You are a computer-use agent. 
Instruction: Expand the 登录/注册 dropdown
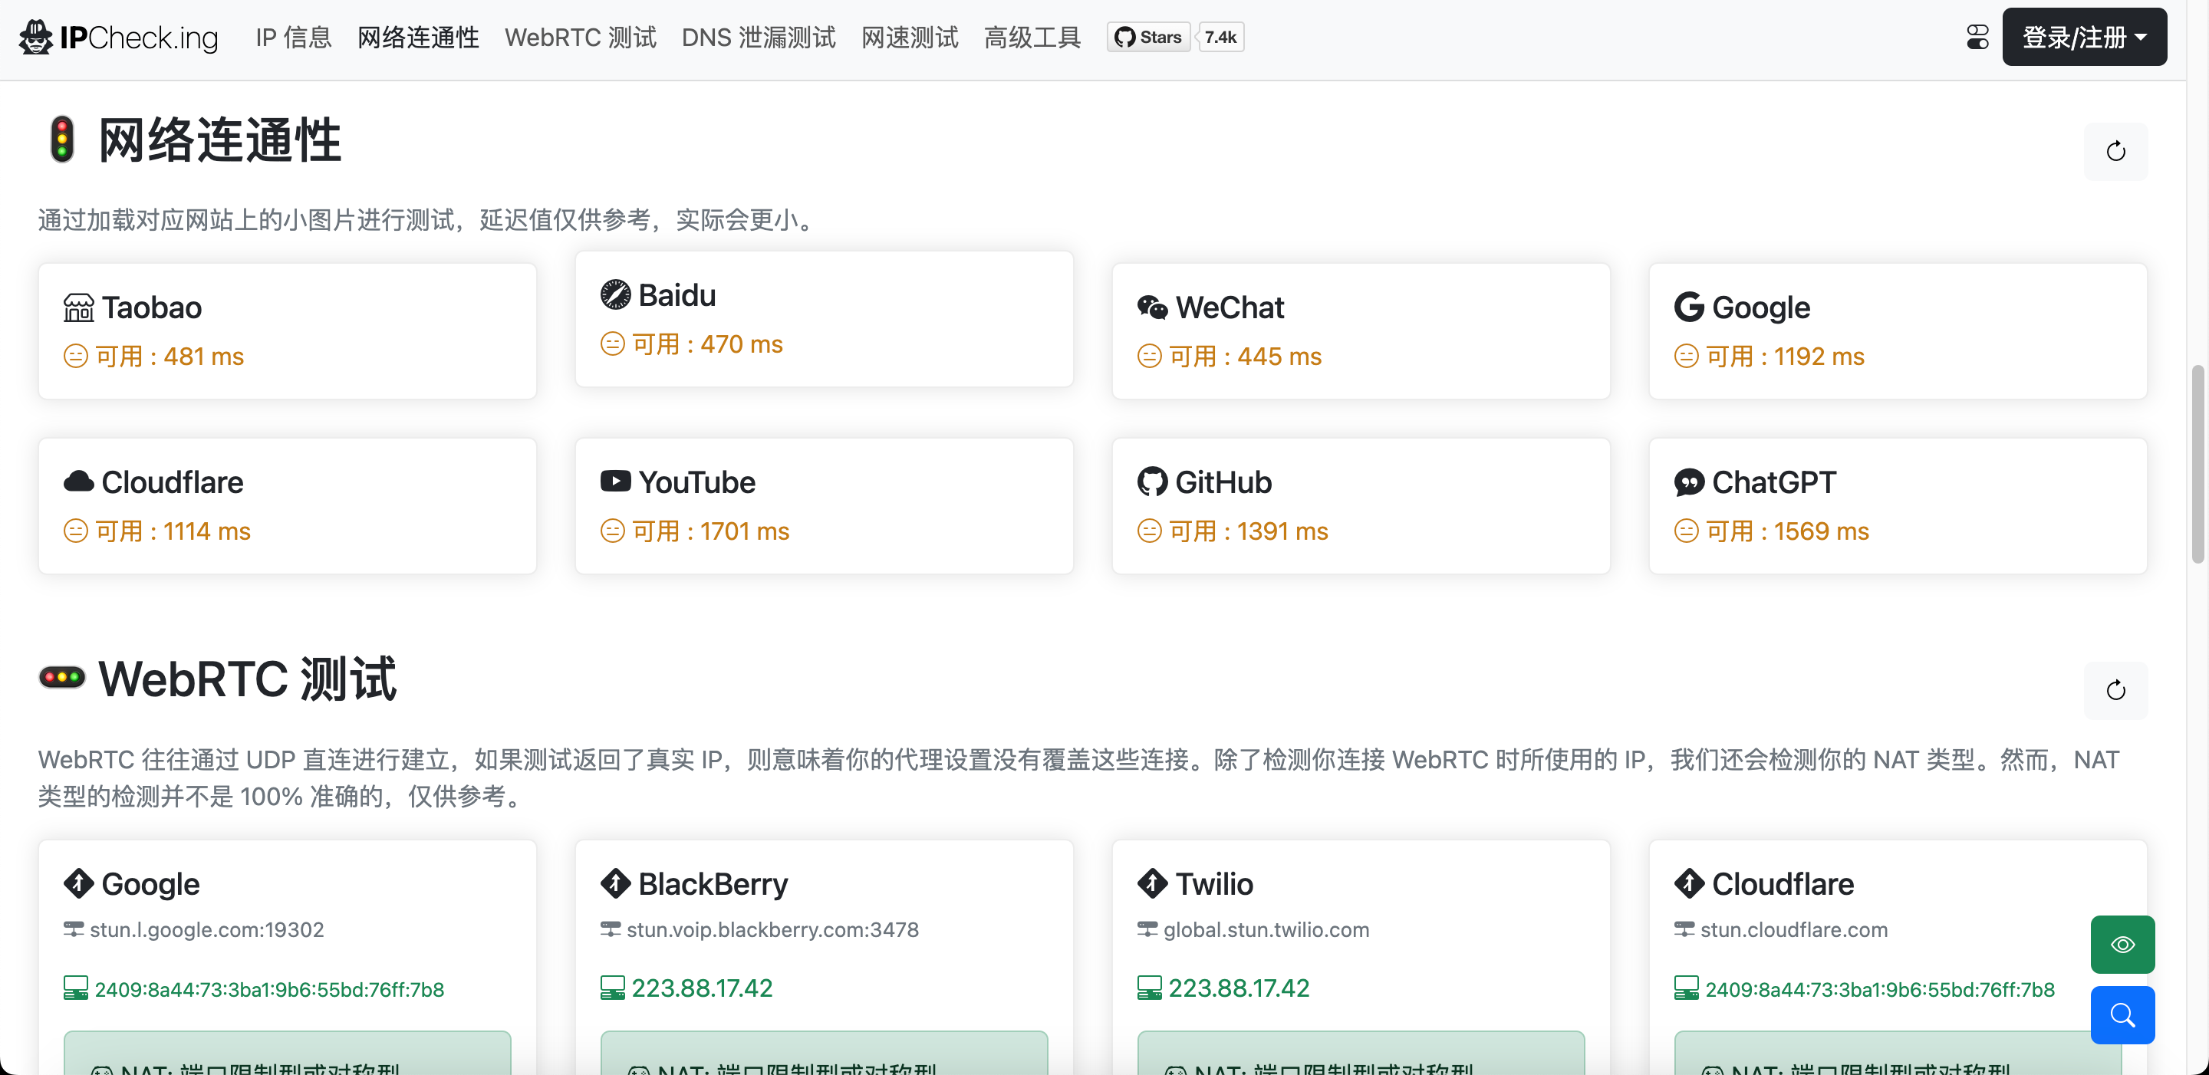pyautogui.click(x=2084, y=37)
